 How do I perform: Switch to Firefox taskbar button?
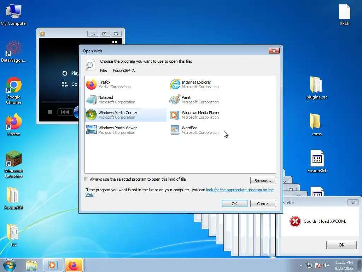(x=74, y=265)
